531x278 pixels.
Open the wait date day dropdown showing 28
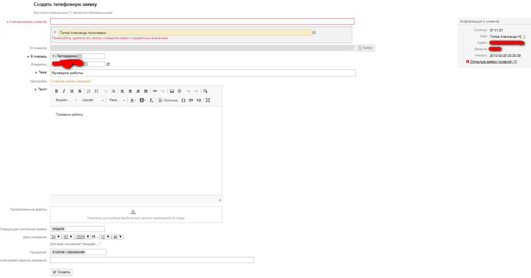56,237
